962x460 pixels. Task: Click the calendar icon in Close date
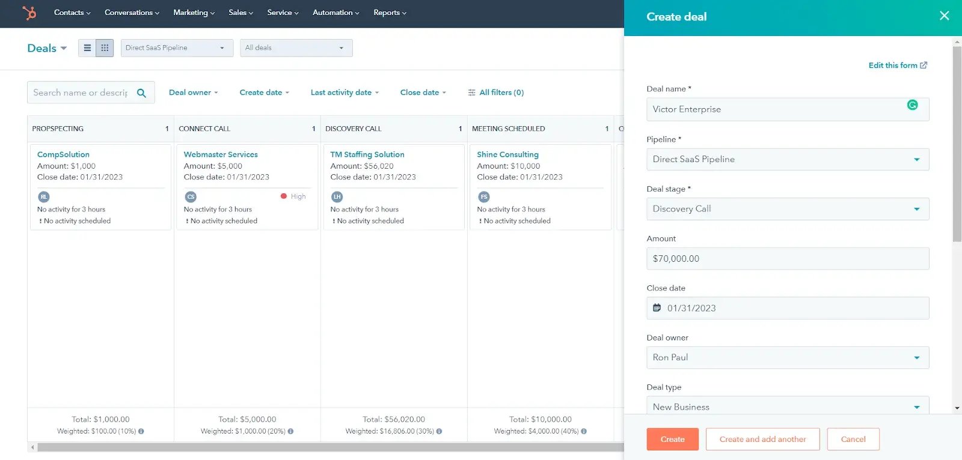tap(657, 308)
